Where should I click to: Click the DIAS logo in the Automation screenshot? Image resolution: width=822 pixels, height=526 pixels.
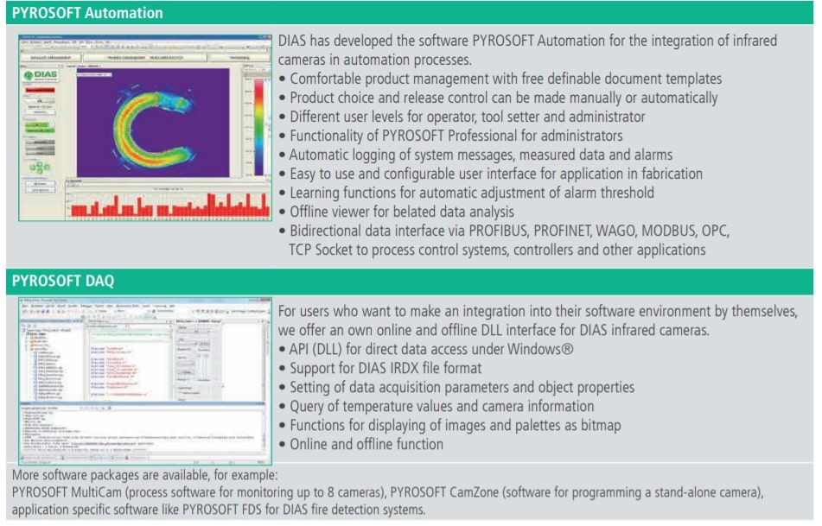41,75
